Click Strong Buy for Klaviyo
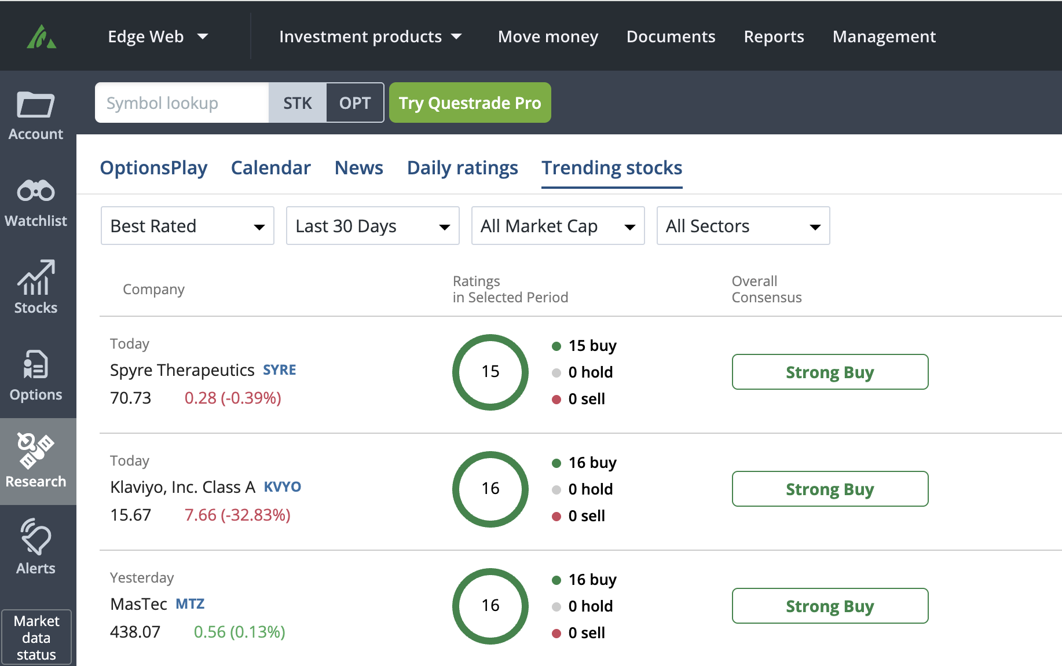Viewport: 1062px width, 666px height. [x=830, y=489]
